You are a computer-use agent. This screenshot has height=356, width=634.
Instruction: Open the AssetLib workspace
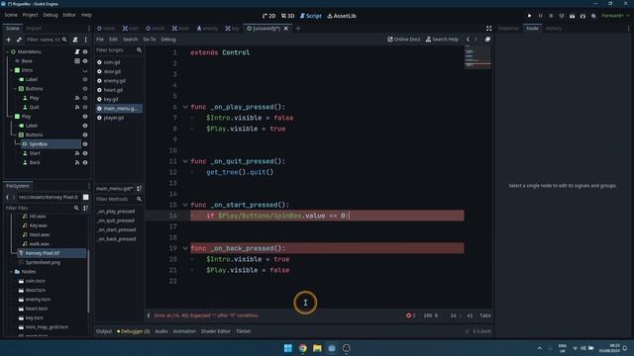[x=342, y=16]
